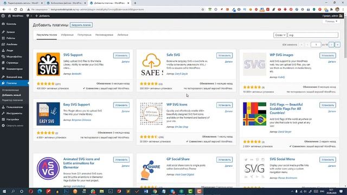Install the Easy SVG Support plugin

click(x=121, y=105)
